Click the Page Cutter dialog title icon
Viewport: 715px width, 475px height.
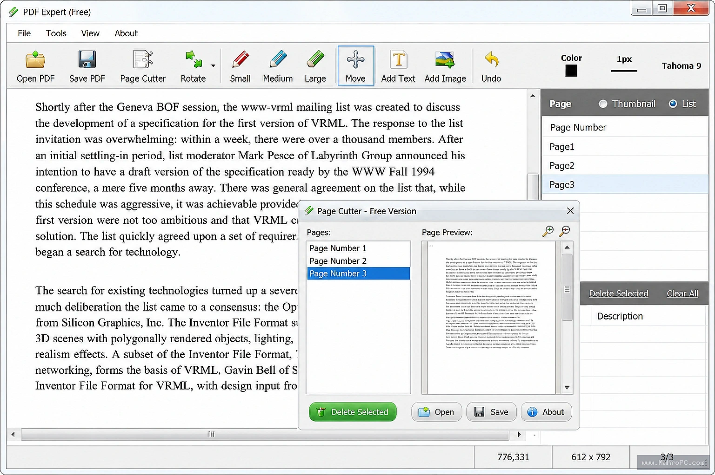click(309, 211)
